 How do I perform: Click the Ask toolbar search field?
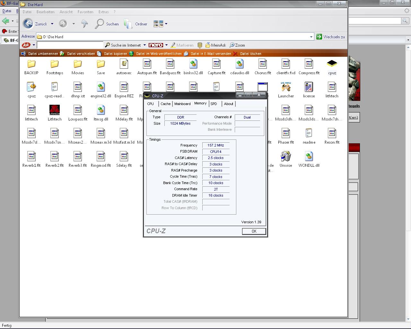(70, 45)
